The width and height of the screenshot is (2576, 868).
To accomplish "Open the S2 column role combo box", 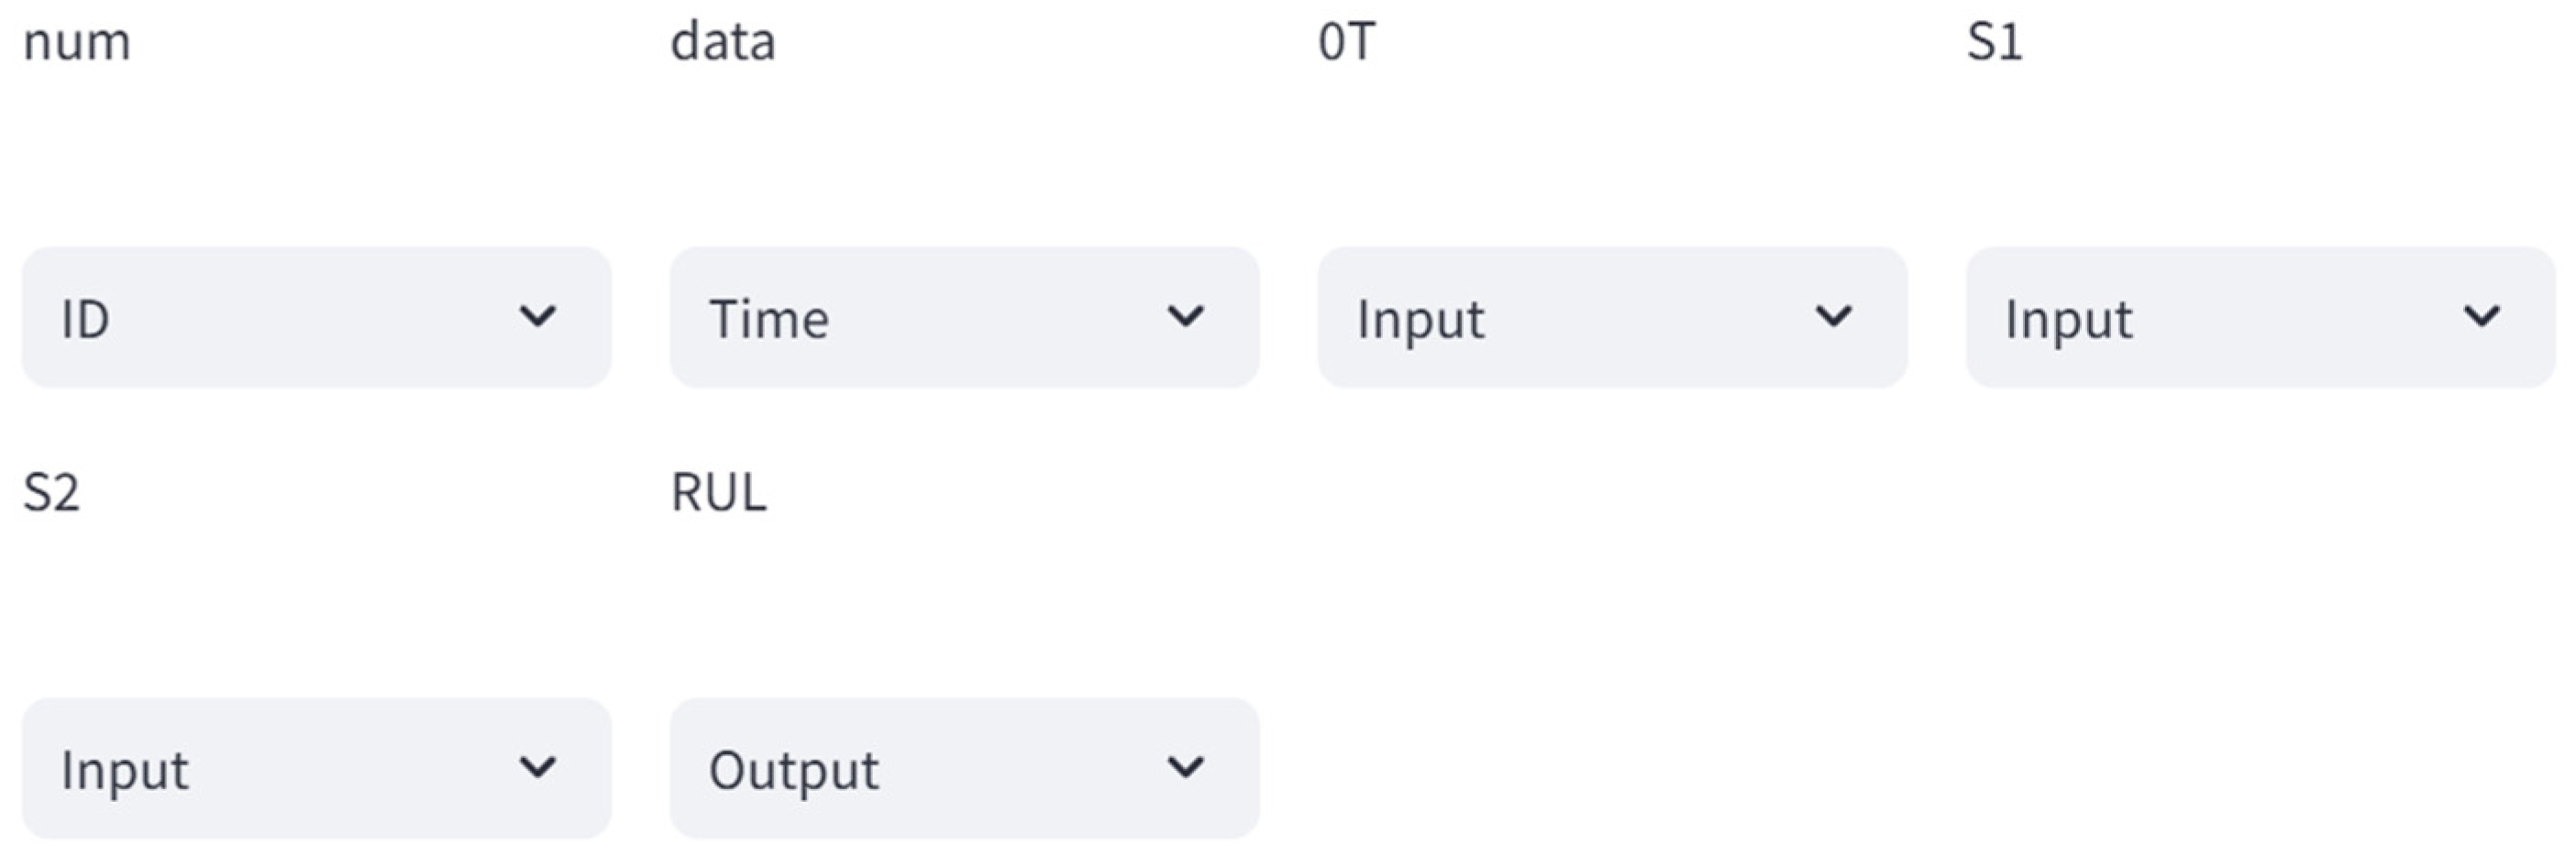I will (316, 768).
